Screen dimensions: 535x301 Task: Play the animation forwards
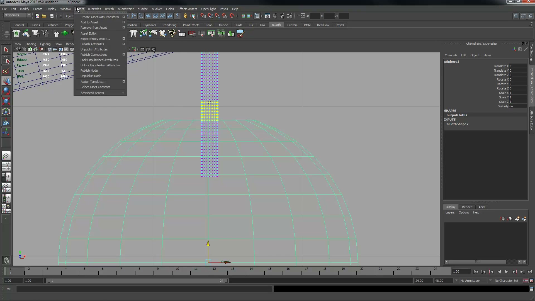pyautogui.click(x=507, y=272)
